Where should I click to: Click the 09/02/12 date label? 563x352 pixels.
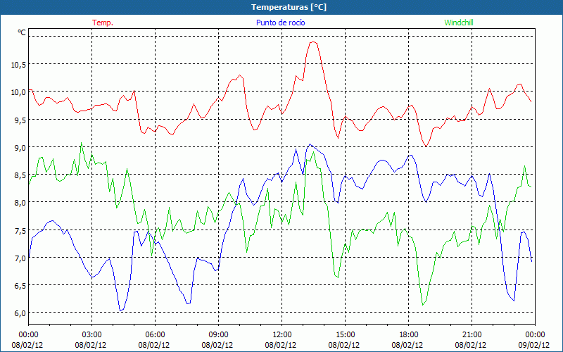click(534, 345)
